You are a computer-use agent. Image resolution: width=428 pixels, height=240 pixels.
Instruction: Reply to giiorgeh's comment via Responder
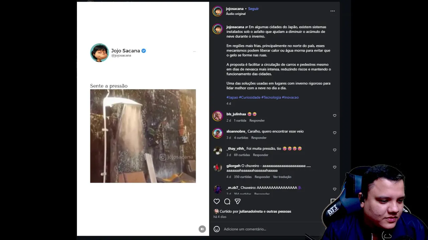(262, 177)
